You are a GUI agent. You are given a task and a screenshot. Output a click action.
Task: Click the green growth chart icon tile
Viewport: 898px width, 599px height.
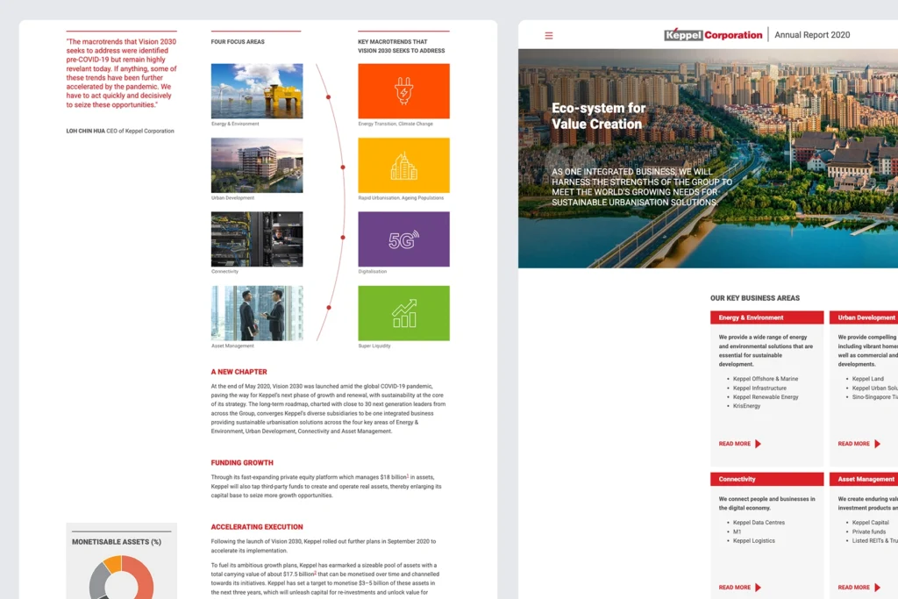pos(403,313)
